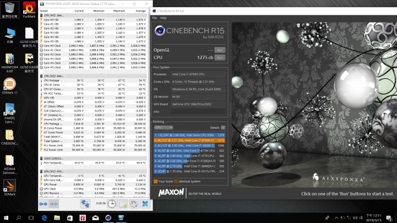
Task: Select 3DMark 11 desktop shortcut
Action: pyautogui.click(x=9, y=86)
